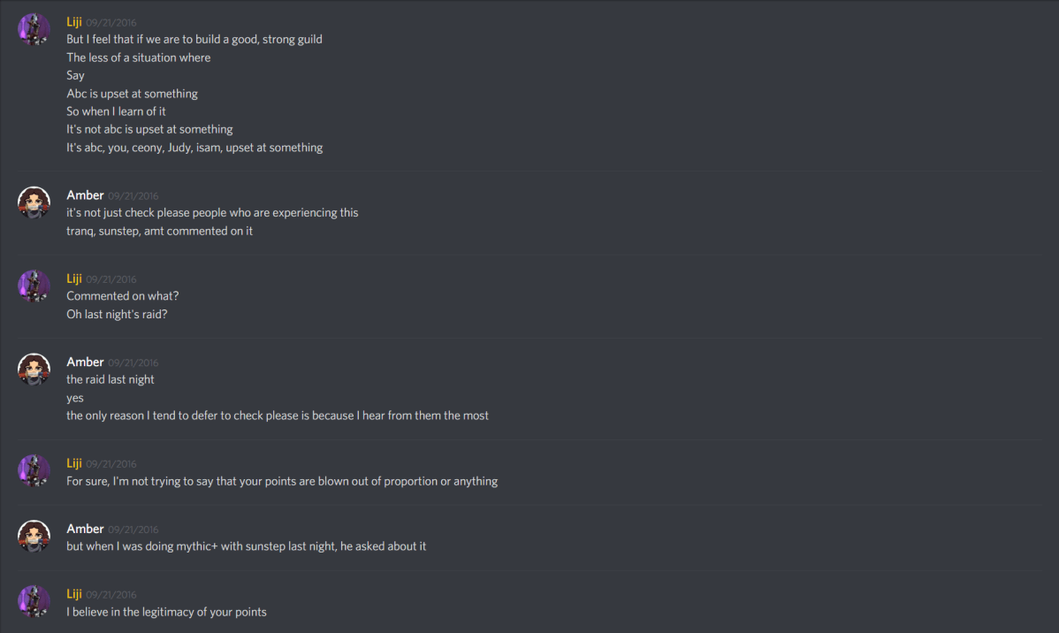Open Amber's avatar near the mythic+ message
1059x633 pixels.
pyautogui.click(x=34, y=536)
